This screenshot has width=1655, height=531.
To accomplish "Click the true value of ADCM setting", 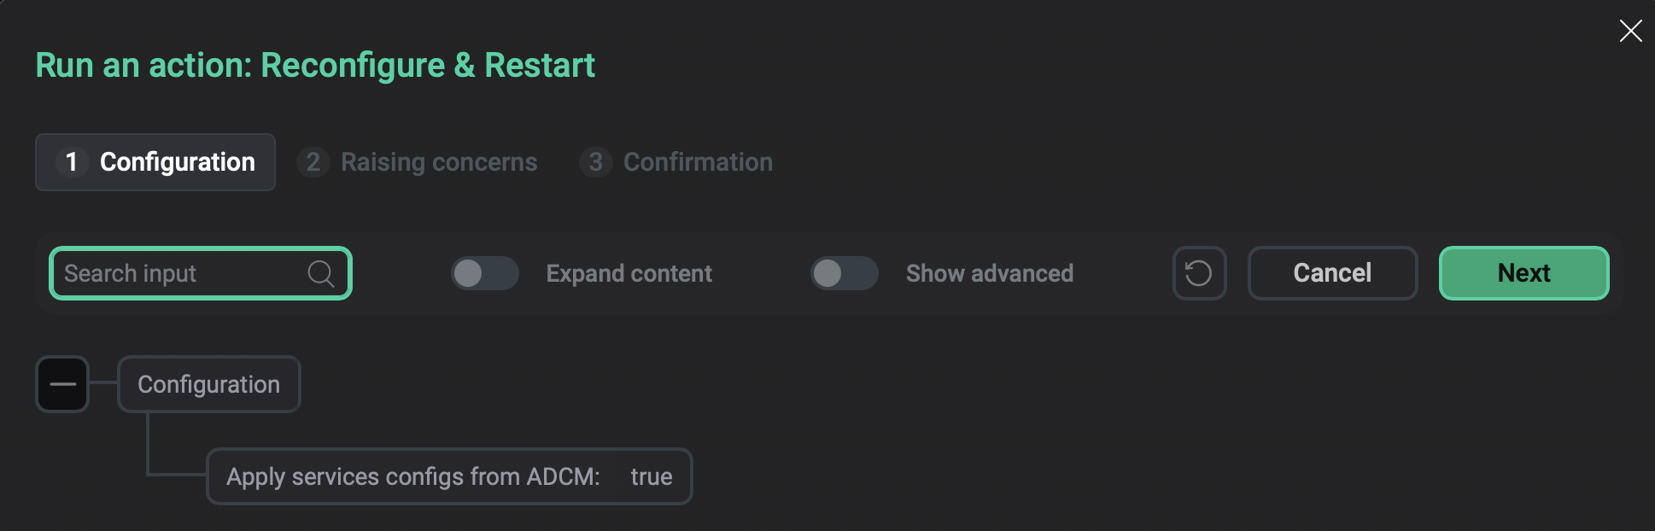I will tap(652, 476).
